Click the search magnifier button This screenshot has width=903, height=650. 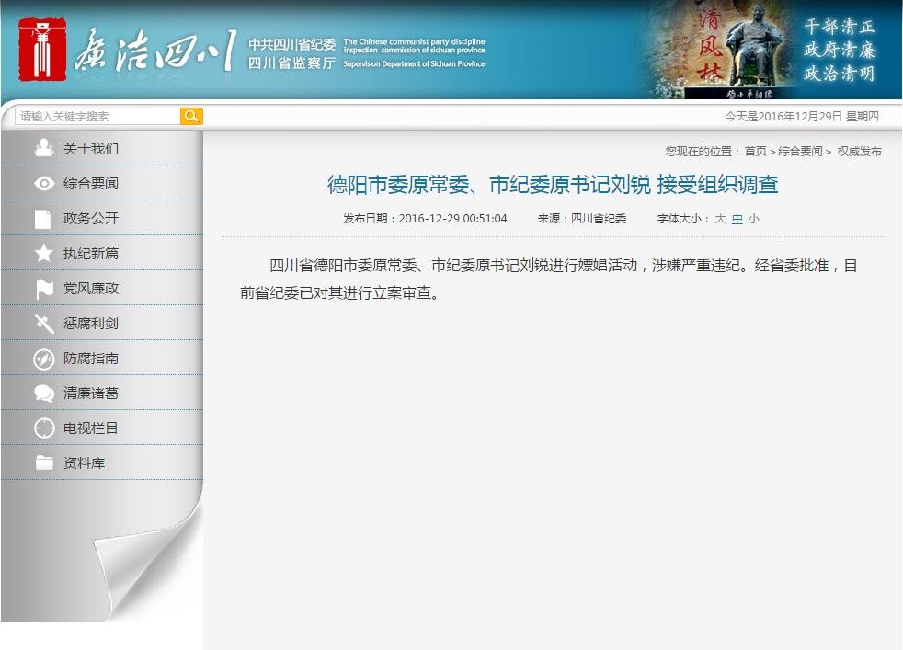pyautogui.click(x=191, y=116)
